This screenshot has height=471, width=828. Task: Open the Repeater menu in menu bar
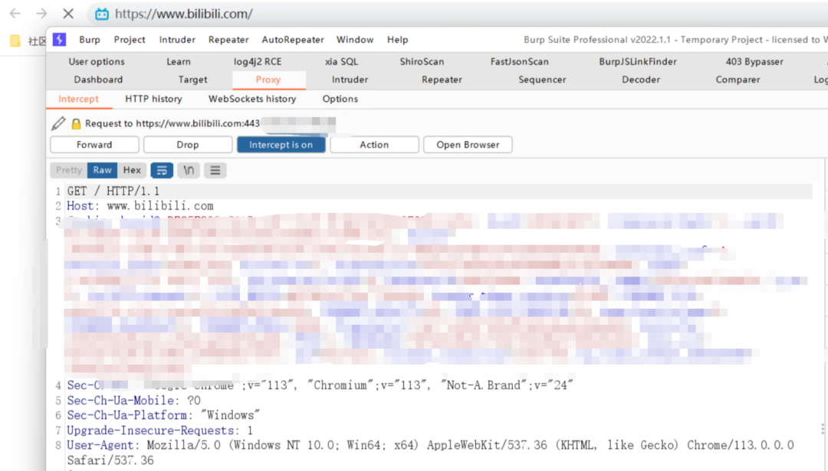point(228,40)
